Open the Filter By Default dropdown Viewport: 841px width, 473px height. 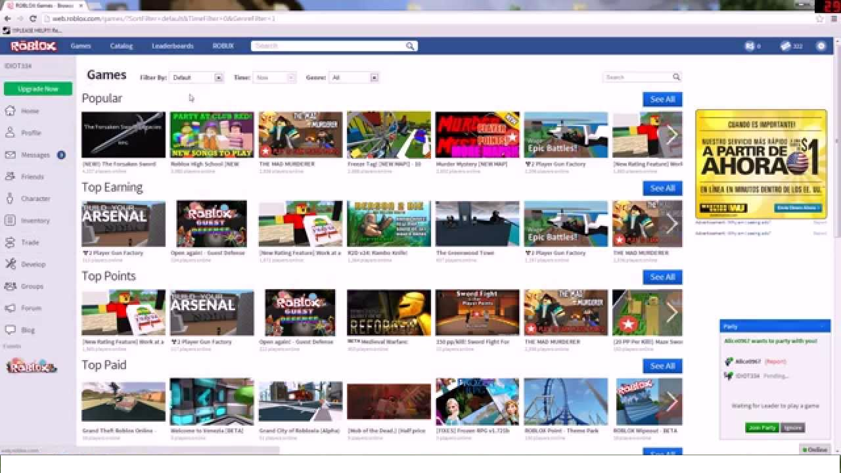[x=196, y=78]
